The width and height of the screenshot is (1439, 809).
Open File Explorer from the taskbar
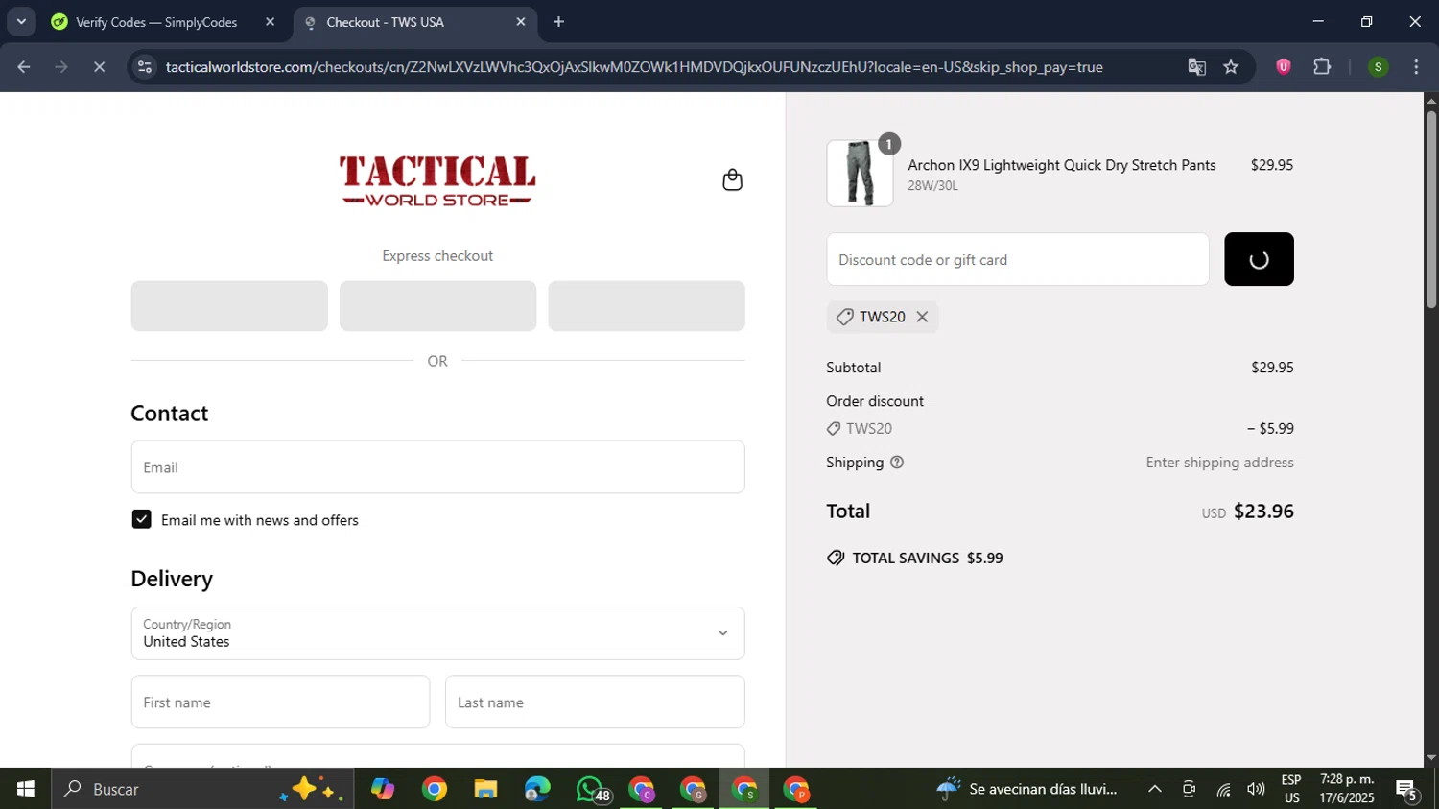(x=485, y=789)
